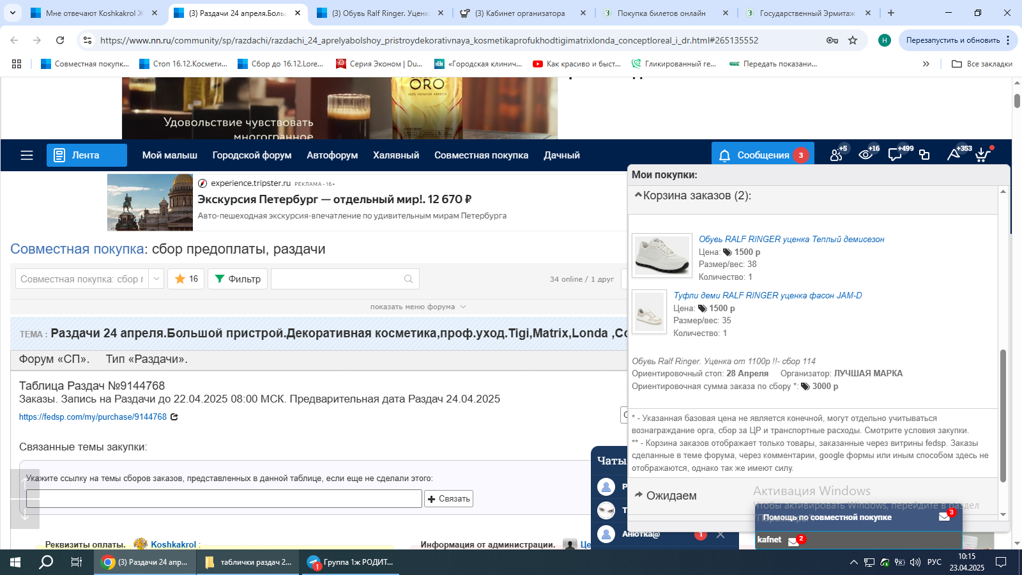Screen dimensions: 1022x575
Task: Open Халявный menu item
Action: click(x=396, y=155)
